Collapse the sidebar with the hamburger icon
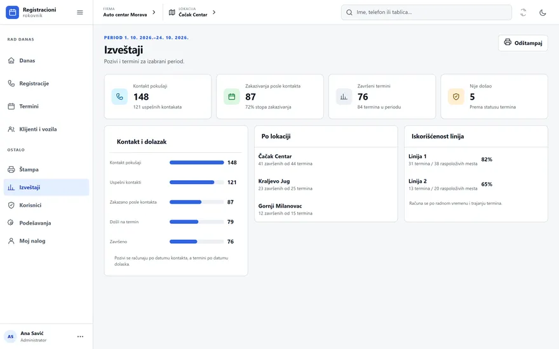The height and width of the screenshot is (349, 559). click(80, 13)
